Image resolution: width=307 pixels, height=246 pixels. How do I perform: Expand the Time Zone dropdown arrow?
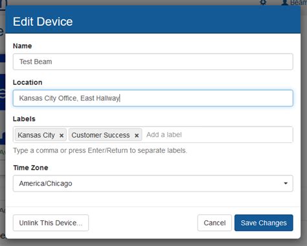pos(286,183)
